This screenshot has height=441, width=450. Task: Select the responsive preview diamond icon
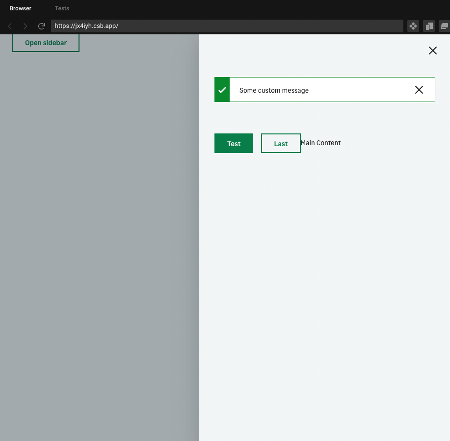click(x=413, y=26)
